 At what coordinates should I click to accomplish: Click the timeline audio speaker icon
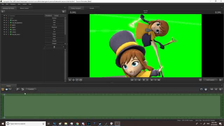pyautogui.click(x=216, y=90)
